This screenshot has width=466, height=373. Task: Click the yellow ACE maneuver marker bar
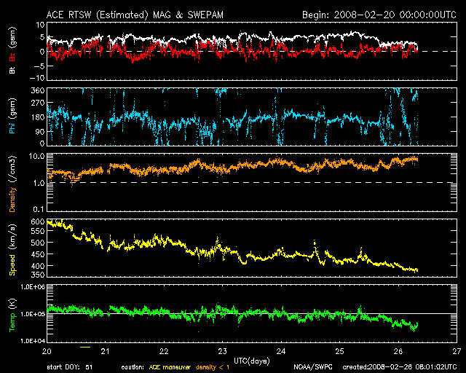85,347
